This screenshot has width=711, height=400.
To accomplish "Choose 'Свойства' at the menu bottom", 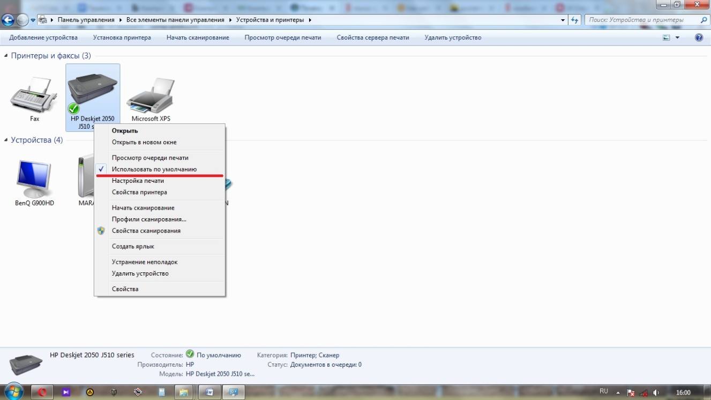I will (x=160, y=289).
